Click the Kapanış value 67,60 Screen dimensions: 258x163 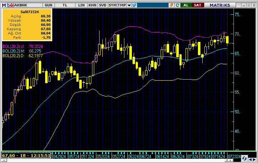point(46,29)
